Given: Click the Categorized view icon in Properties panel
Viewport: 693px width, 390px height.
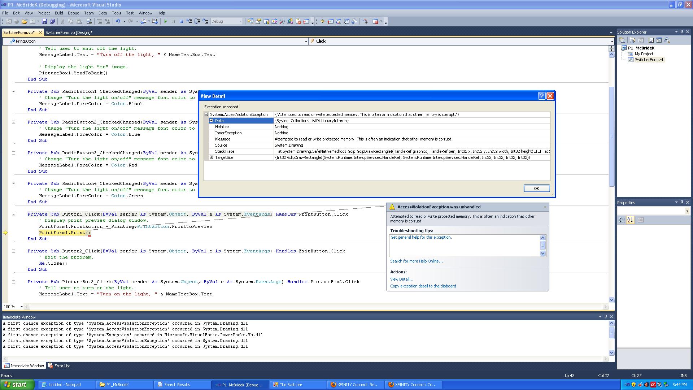Looking at the screenshot, I should [622, 220].
